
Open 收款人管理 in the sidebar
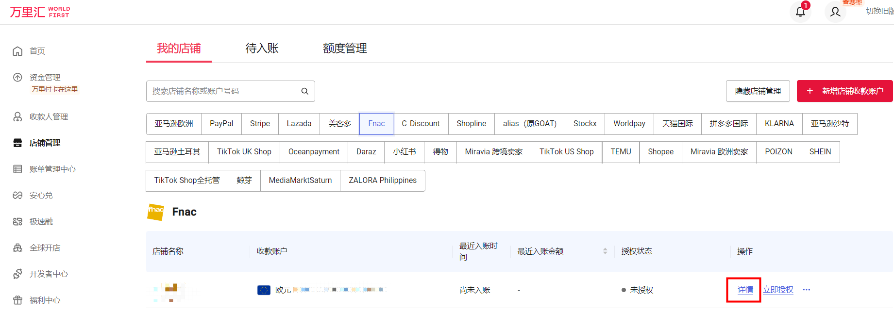click(48, 116)
